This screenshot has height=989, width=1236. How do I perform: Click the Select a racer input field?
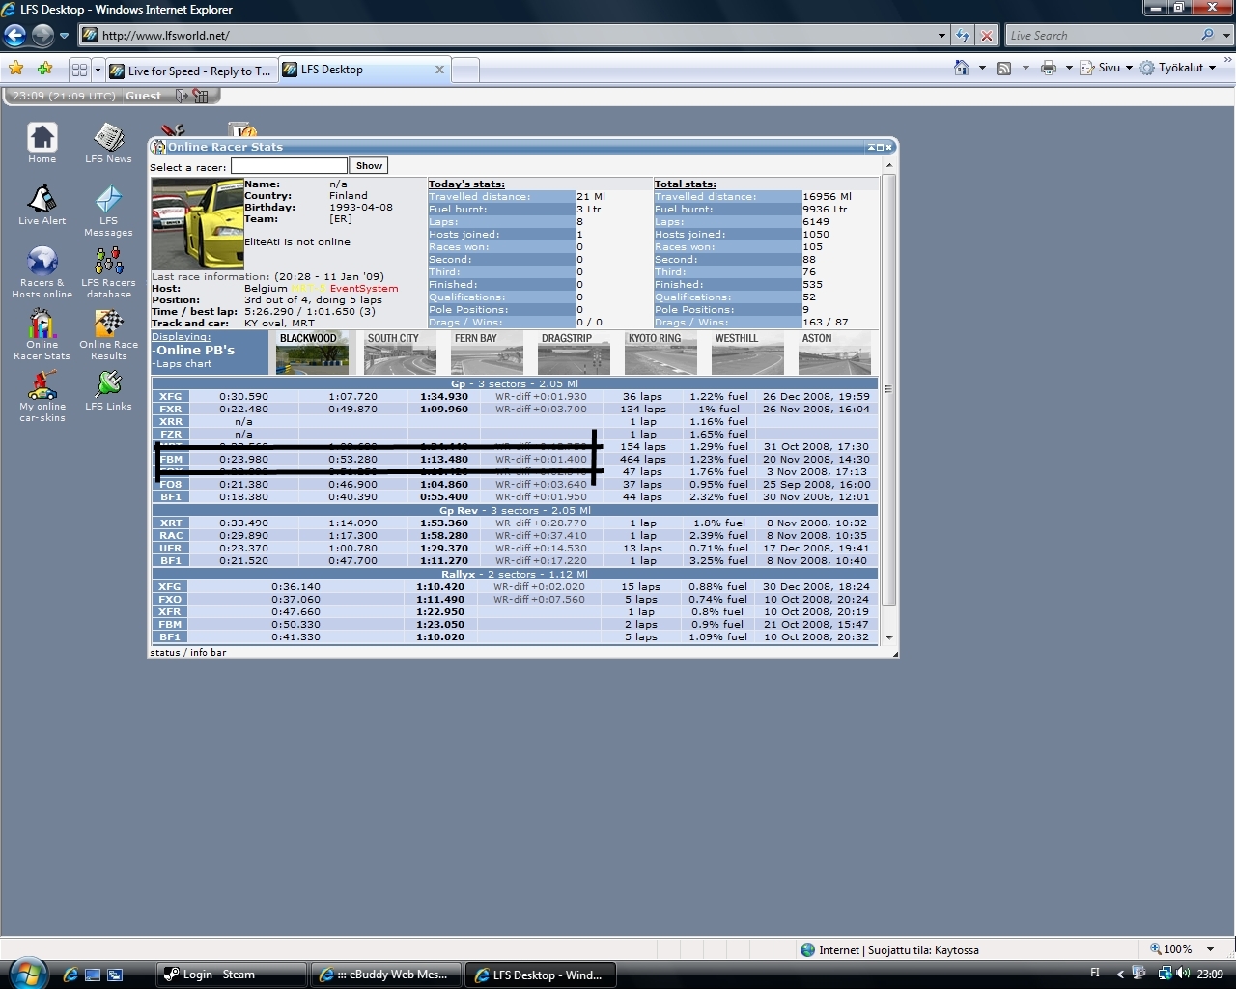point(289,166)
